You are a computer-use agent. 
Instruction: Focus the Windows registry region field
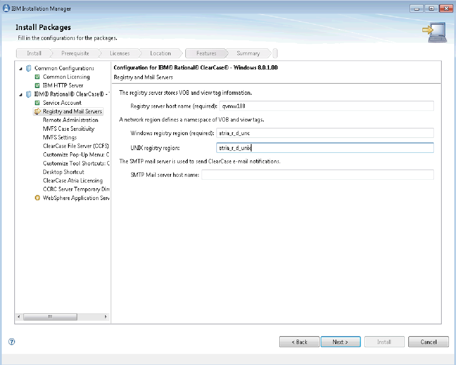pyautogui.click(x=325, y=133)
